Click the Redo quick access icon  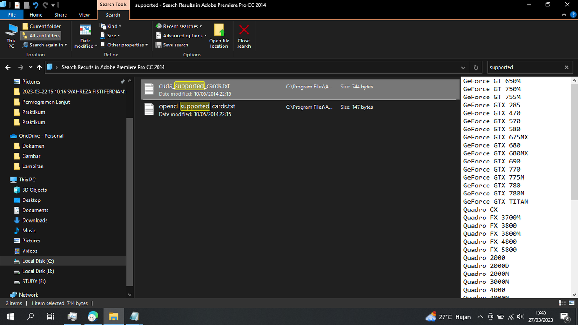pos(45,5)
